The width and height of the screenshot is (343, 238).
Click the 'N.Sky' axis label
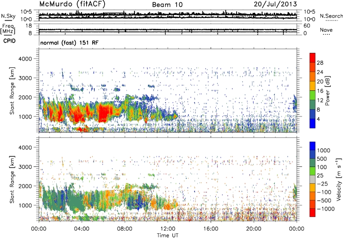[8, 16]
